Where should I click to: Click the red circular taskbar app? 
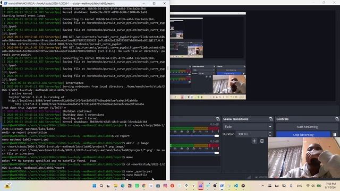(172, 186)
